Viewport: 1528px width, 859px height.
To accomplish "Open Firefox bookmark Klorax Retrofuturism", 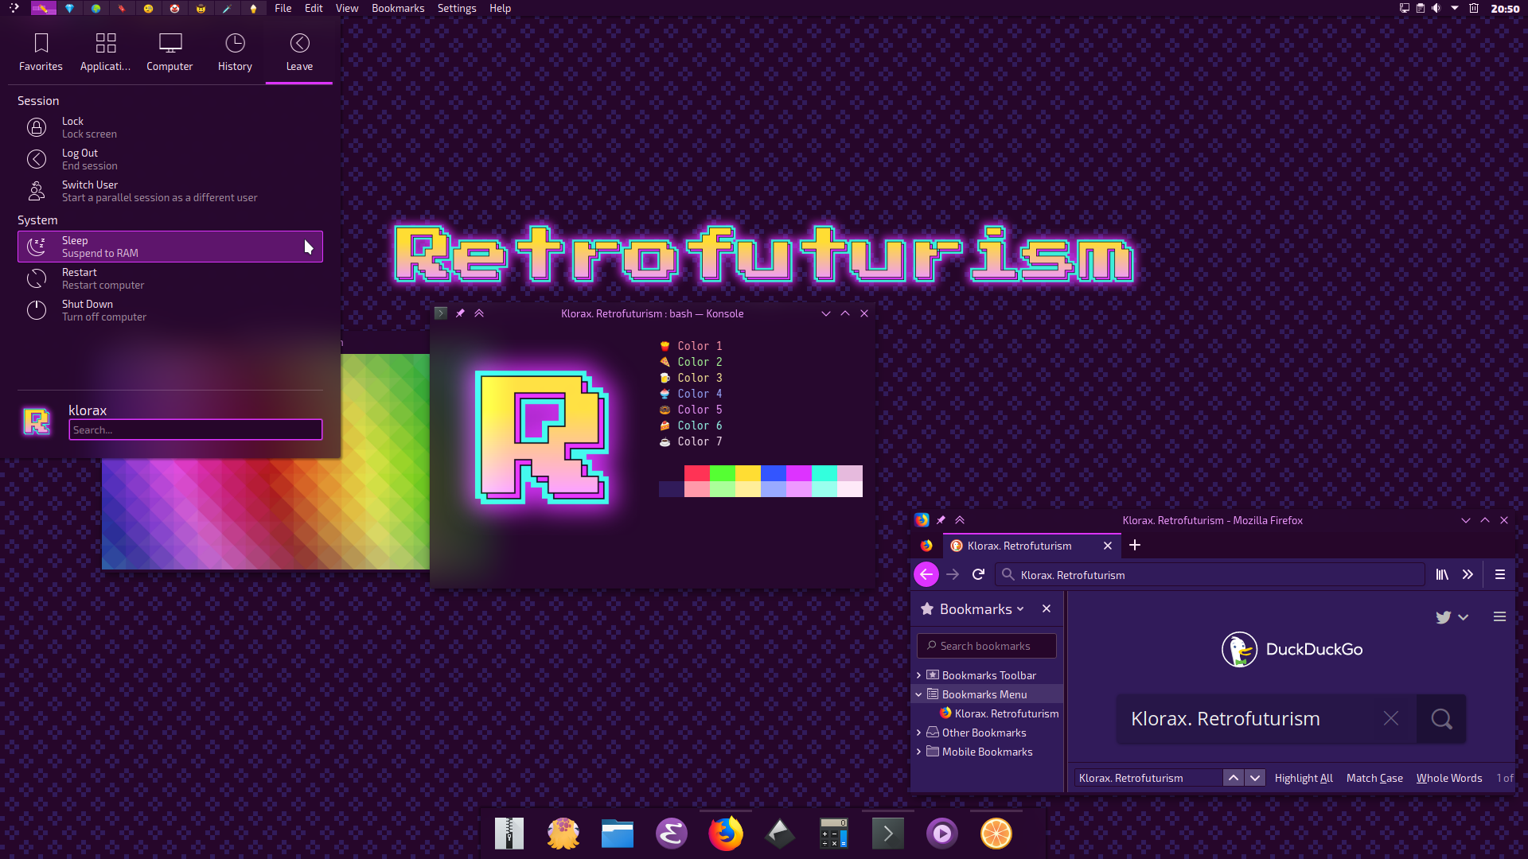I will coord(1002,713).
